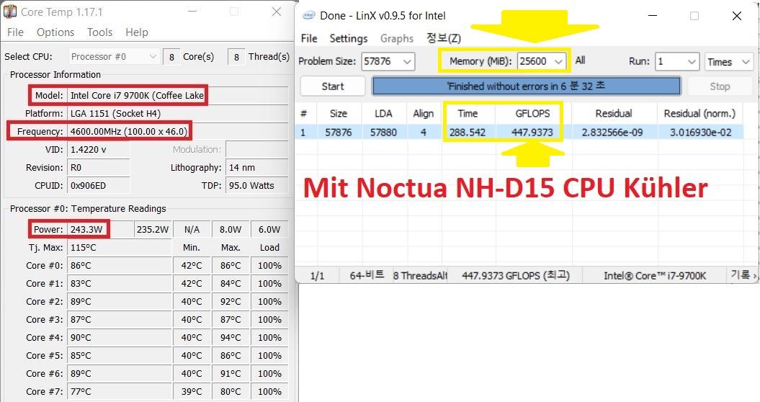Click the Core #0 temperature 86°C
Image resolution: width=760 pixels, height=402 pixels.
click(120, 266)
